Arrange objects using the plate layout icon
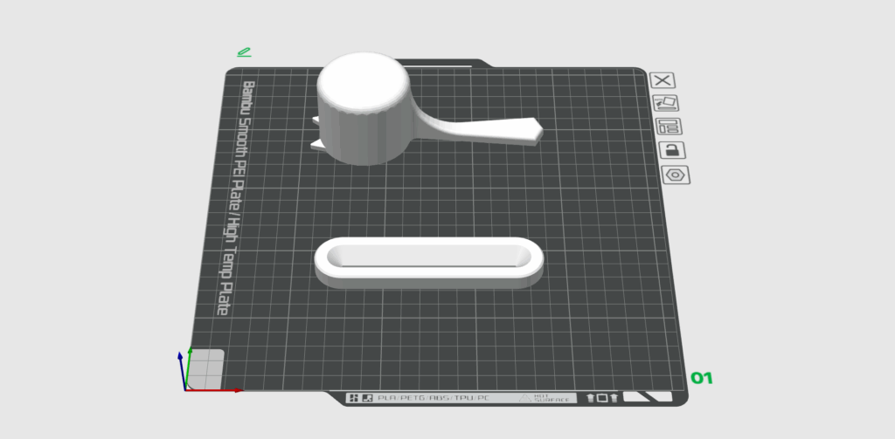The width and height of the screenshot is (895, 439). coord(669,127)
